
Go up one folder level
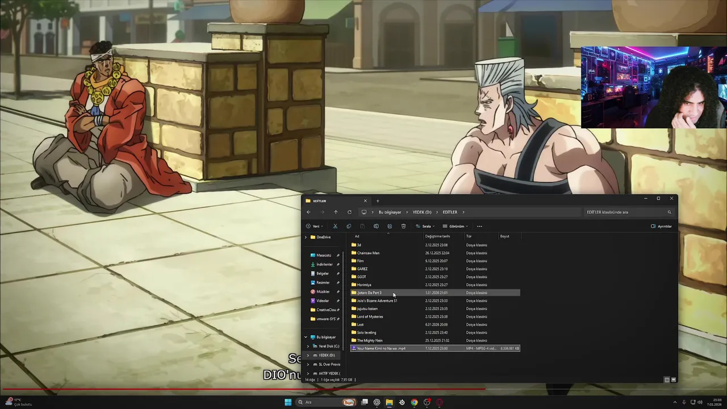click(336, 212)
